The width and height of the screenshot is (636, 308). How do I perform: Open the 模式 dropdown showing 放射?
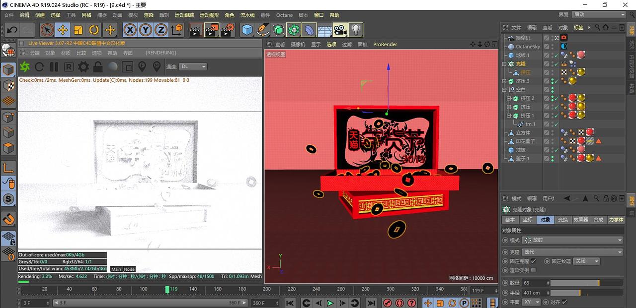click(573, 240)
